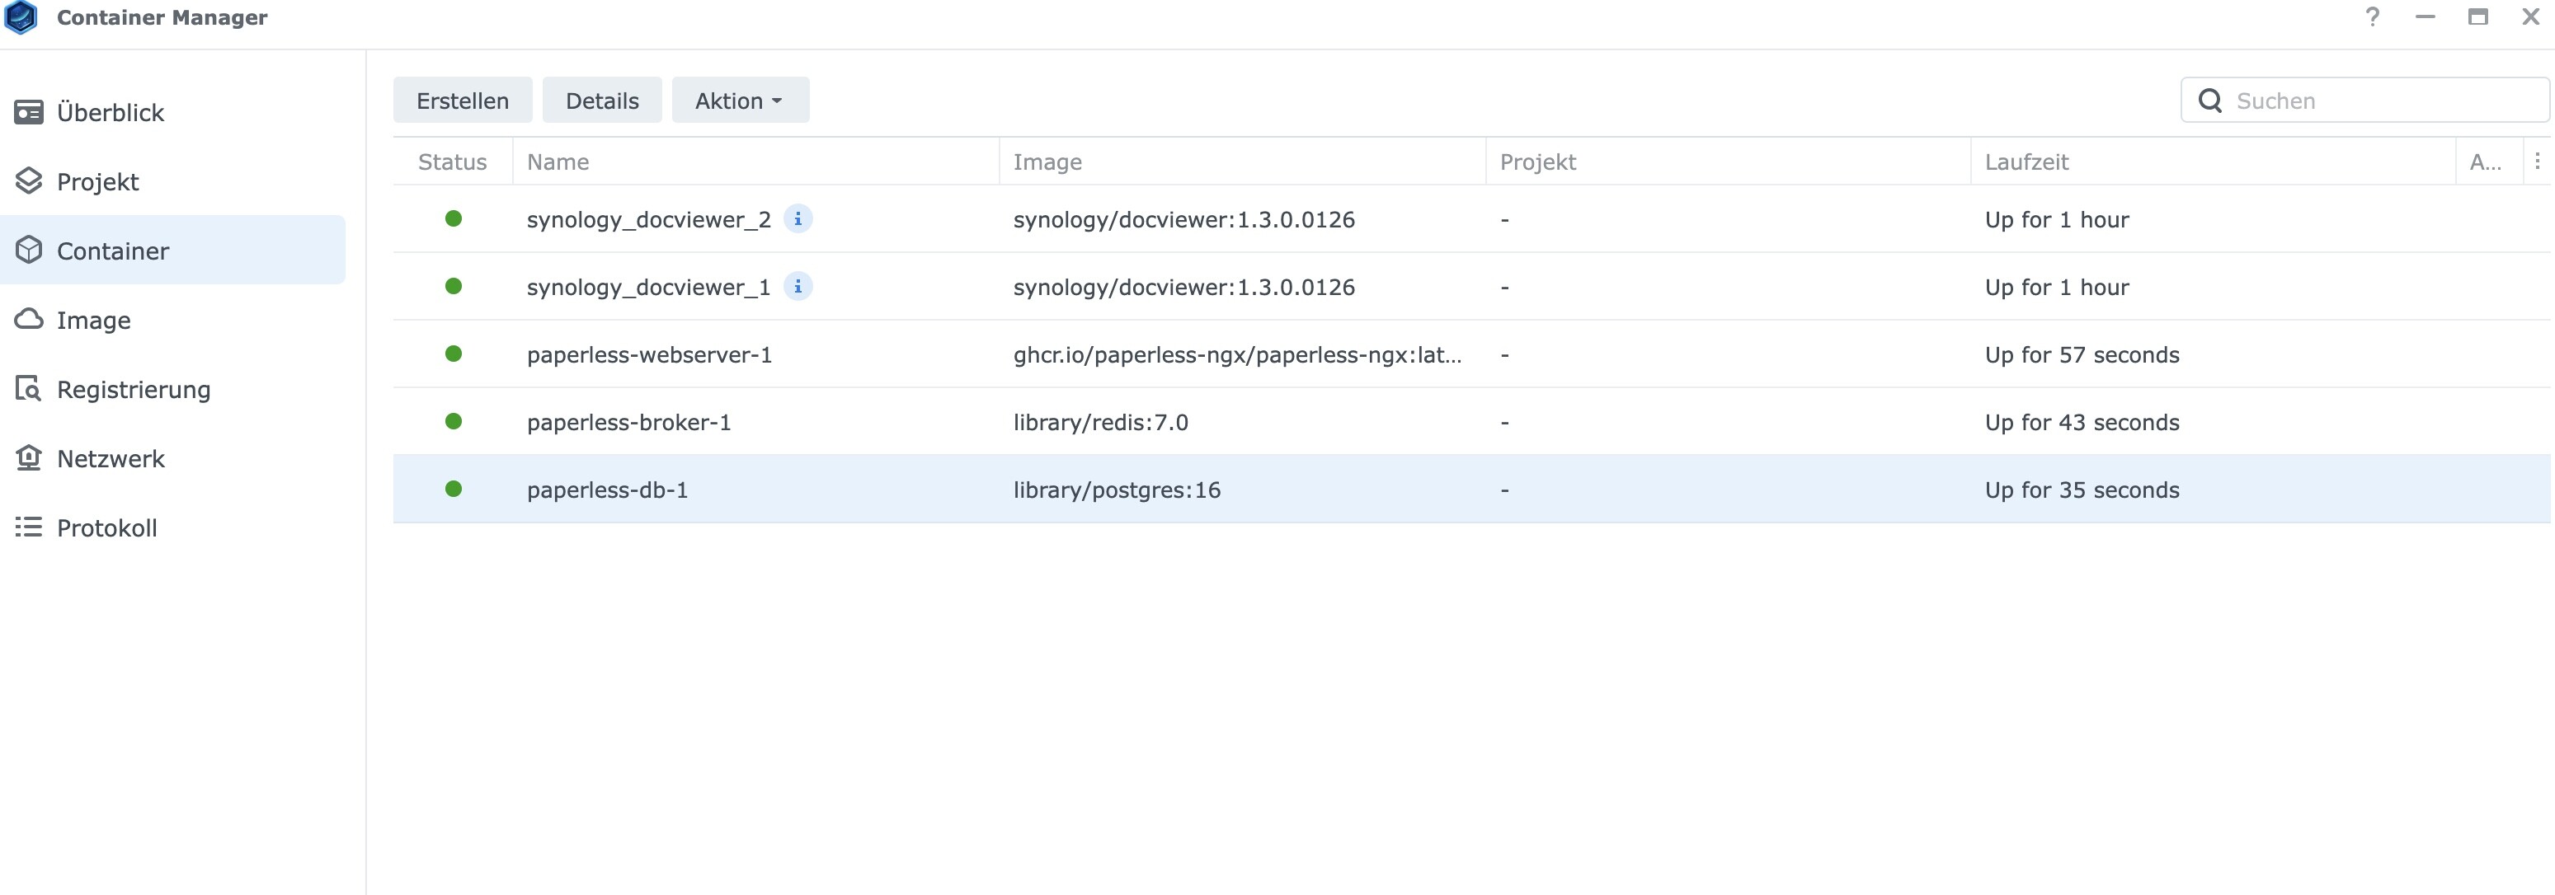Click the Image cloud icon
Viewport: 2555px width, 895px height.
29,319
